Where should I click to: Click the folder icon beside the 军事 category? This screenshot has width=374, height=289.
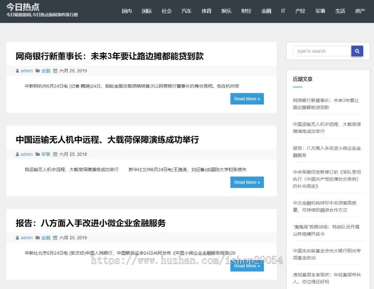[37, 154]
